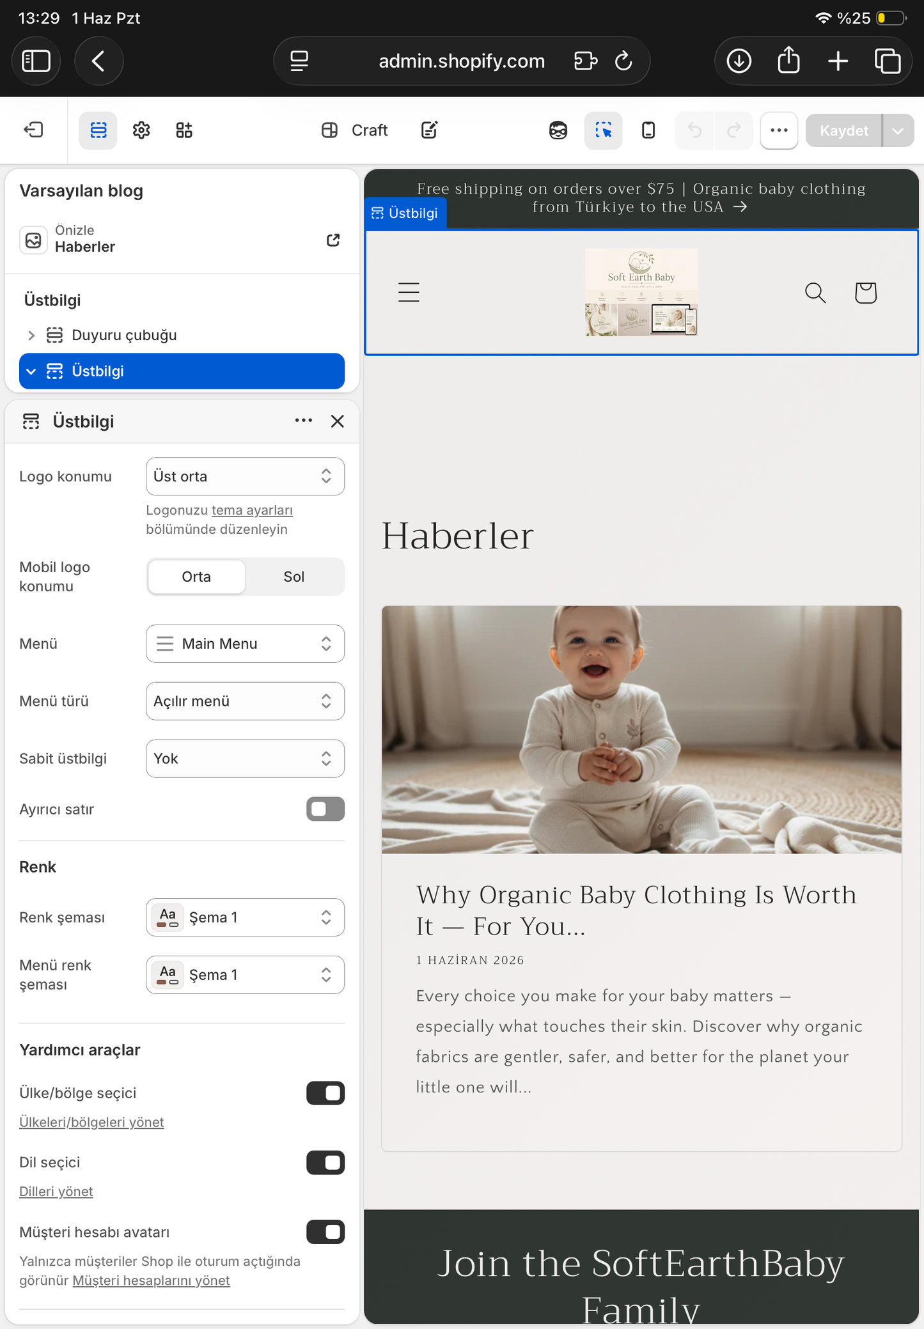
Task: Open theme settings gear icon
Action: 141,130
